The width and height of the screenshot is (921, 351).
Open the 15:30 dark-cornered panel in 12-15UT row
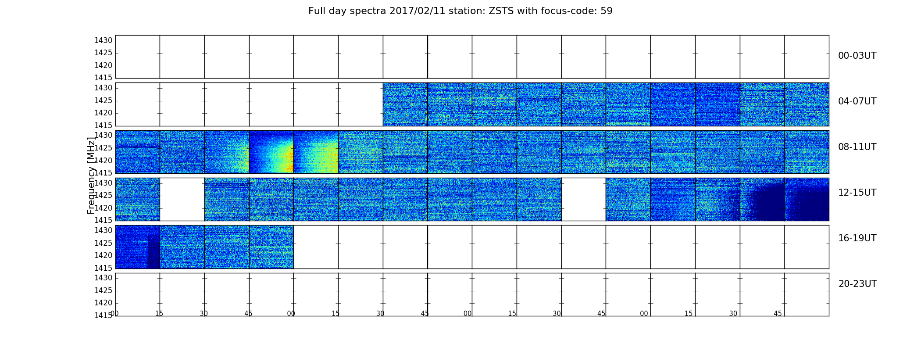(762, 199)
